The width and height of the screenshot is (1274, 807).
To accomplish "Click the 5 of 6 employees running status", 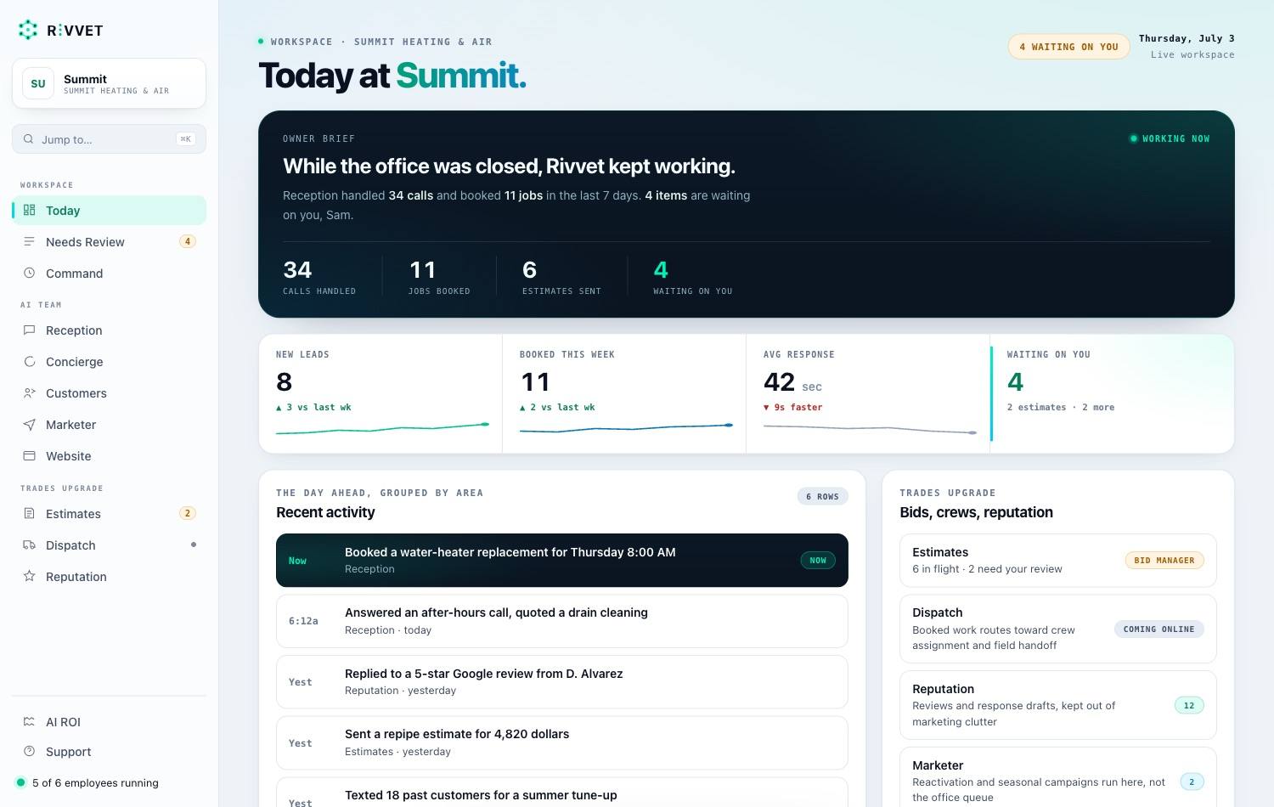I will click(87, 782).
